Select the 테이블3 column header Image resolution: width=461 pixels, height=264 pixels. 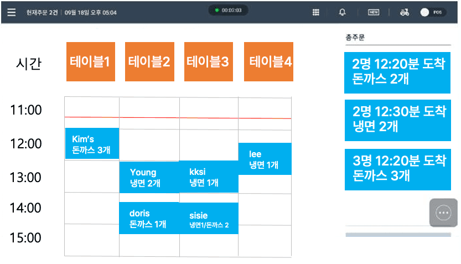(209, 61)
